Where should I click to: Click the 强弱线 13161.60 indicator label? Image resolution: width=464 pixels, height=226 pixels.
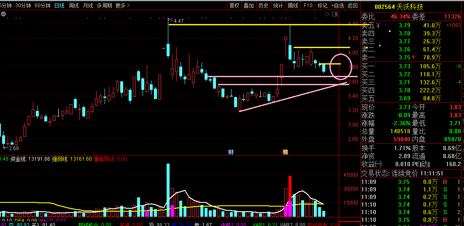tap(72, 159)
